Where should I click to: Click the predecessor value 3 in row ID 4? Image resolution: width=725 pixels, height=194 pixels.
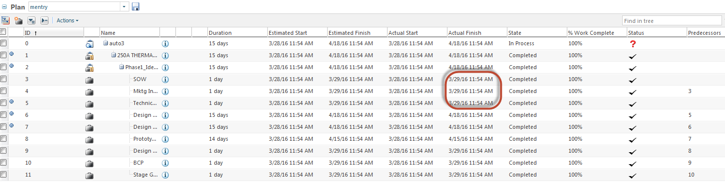click(690, 91)
